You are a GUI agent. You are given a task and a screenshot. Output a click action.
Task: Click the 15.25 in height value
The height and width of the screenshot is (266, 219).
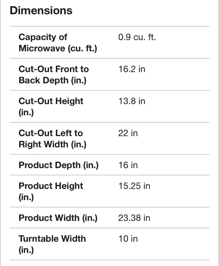click(x=134, y=186)
